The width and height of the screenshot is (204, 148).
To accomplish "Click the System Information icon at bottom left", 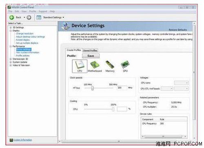I will point(11,140).
